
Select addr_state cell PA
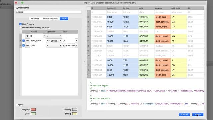(x=179, y=41)
